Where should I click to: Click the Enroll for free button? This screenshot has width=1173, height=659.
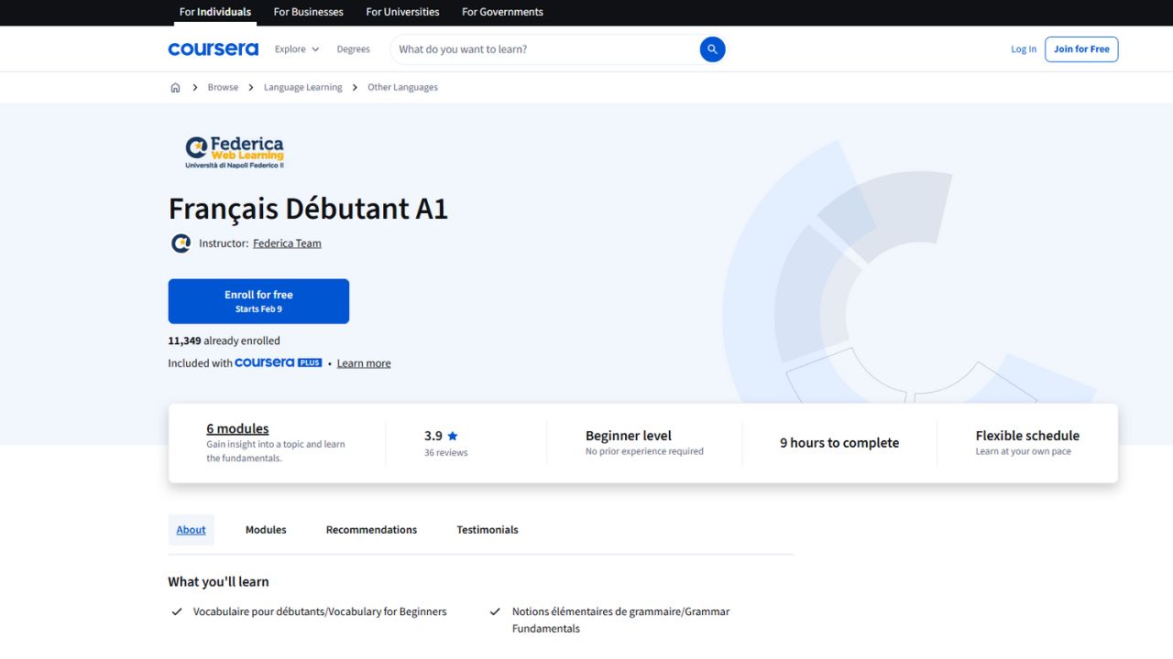coord(258,300)
